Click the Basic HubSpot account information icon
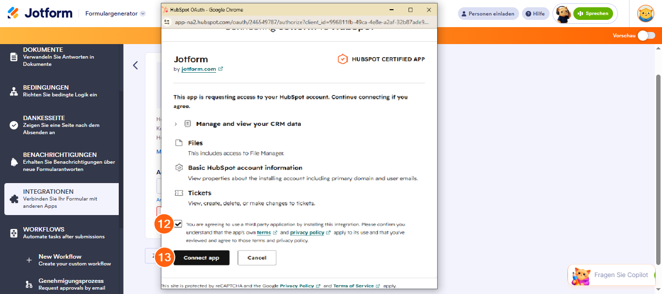Viewport: 662px width, 294px height. pyautogui.click(x=178, y=168)
